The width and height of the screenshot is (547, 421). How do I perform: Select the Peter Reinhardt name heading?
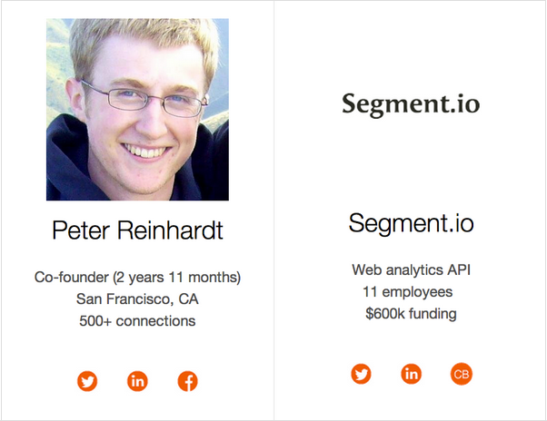137,230
